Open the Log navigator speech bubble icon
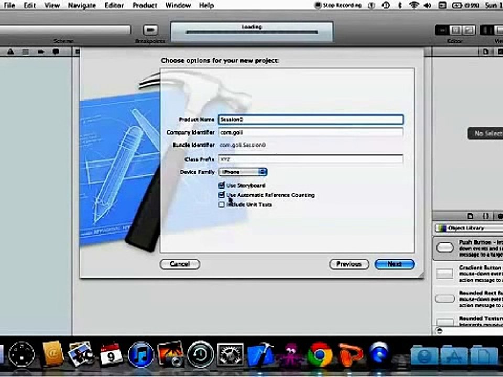This screenshot has width=503, height=377. tap(56, 52)
